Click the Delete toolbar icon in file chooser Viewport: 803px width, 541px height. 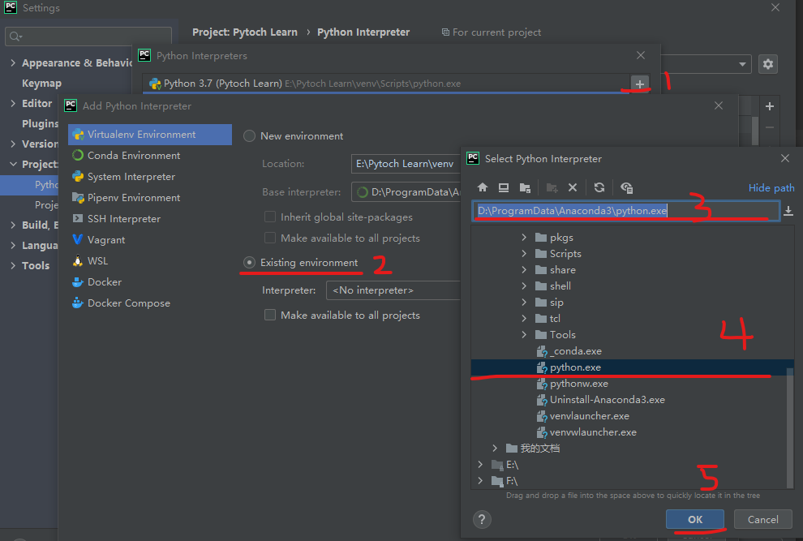coord(573,187)
